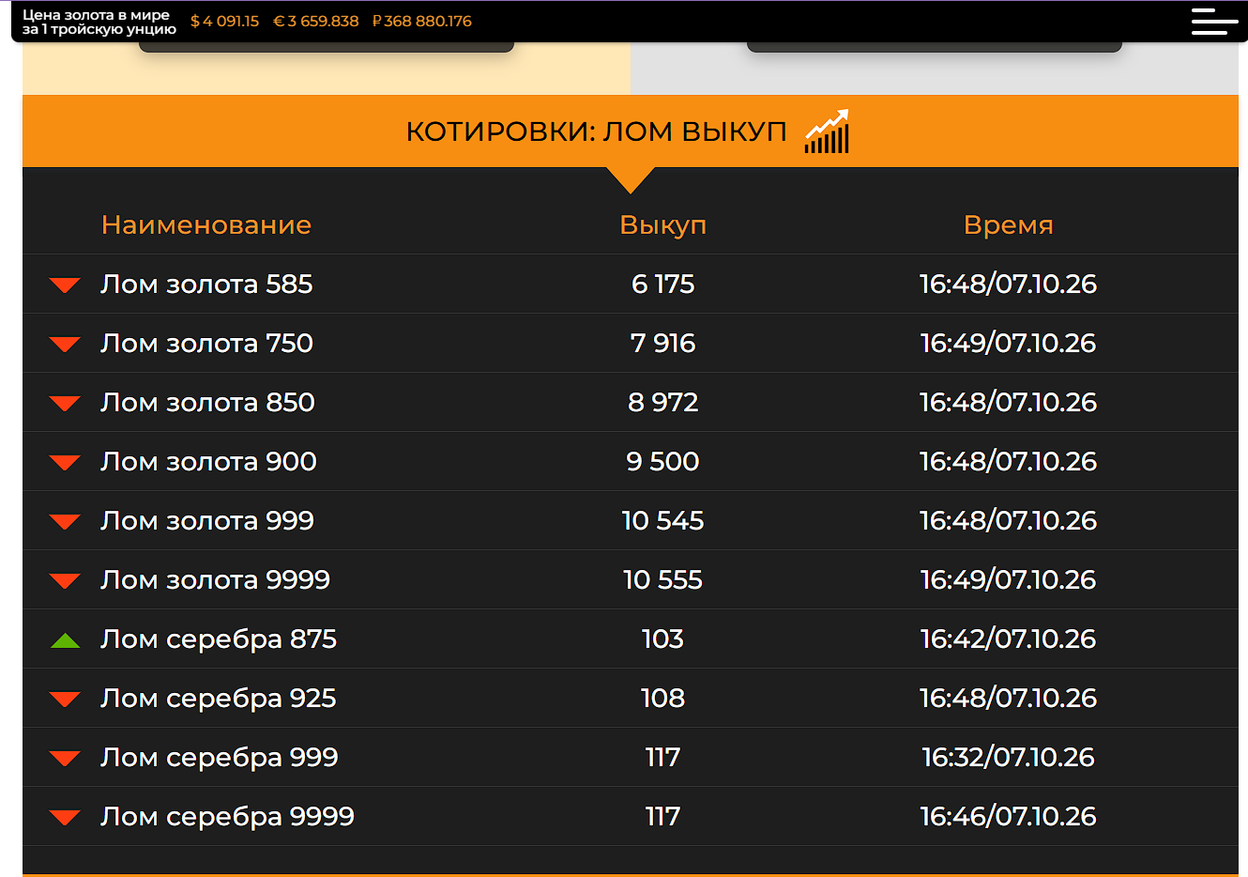Click the red down arrow for Лом золота 9999
This screenshot has width=1248, height=877.
pos(65,580)
